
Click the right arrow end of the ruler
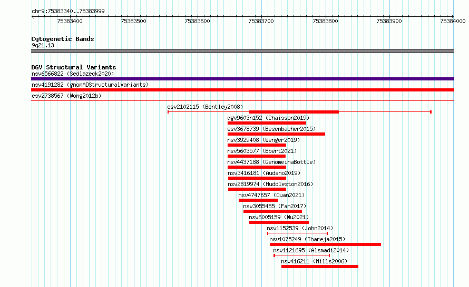click(452, 16)
